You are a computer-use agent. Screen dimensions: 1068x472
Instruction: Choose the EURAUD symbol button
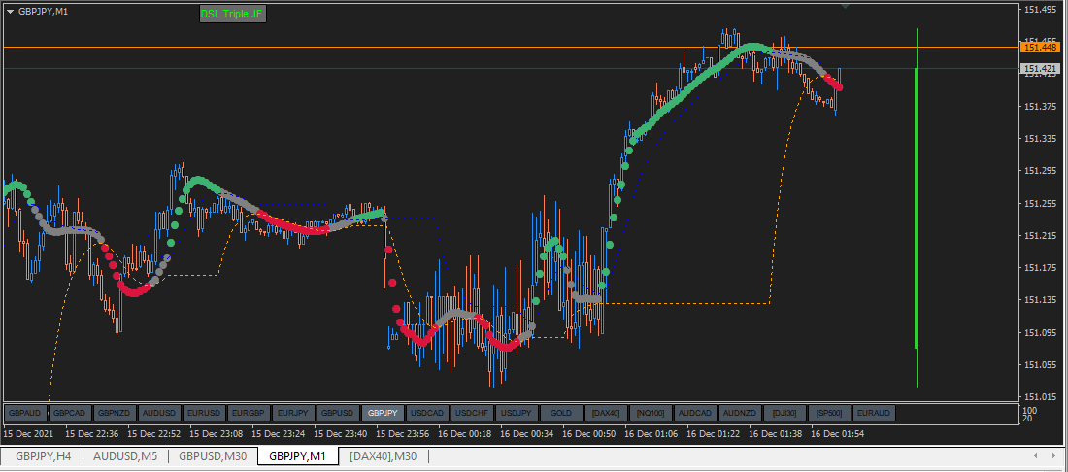pyautogui.click(x=874, y=413)
